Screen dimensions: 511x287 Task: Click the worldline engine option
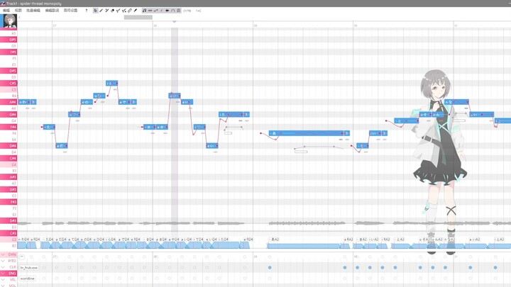coord(28,278)
